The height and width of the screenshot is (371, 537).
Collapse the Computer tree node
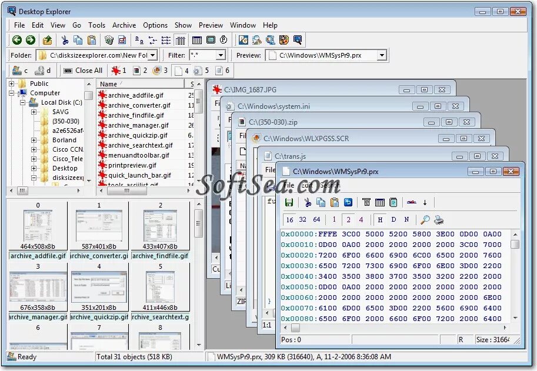point(11,93)
